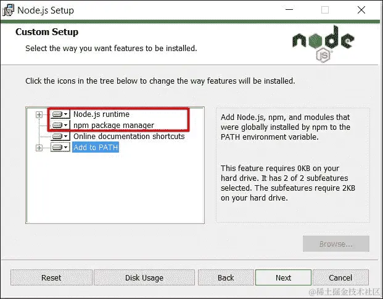Go Back to the previous setup step
The image size is (383, 299).
tap(226, 277)
